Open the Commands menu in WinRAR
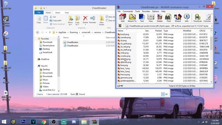Image resolution: width=222 pixels, height=125 pixels. point(128,11)
